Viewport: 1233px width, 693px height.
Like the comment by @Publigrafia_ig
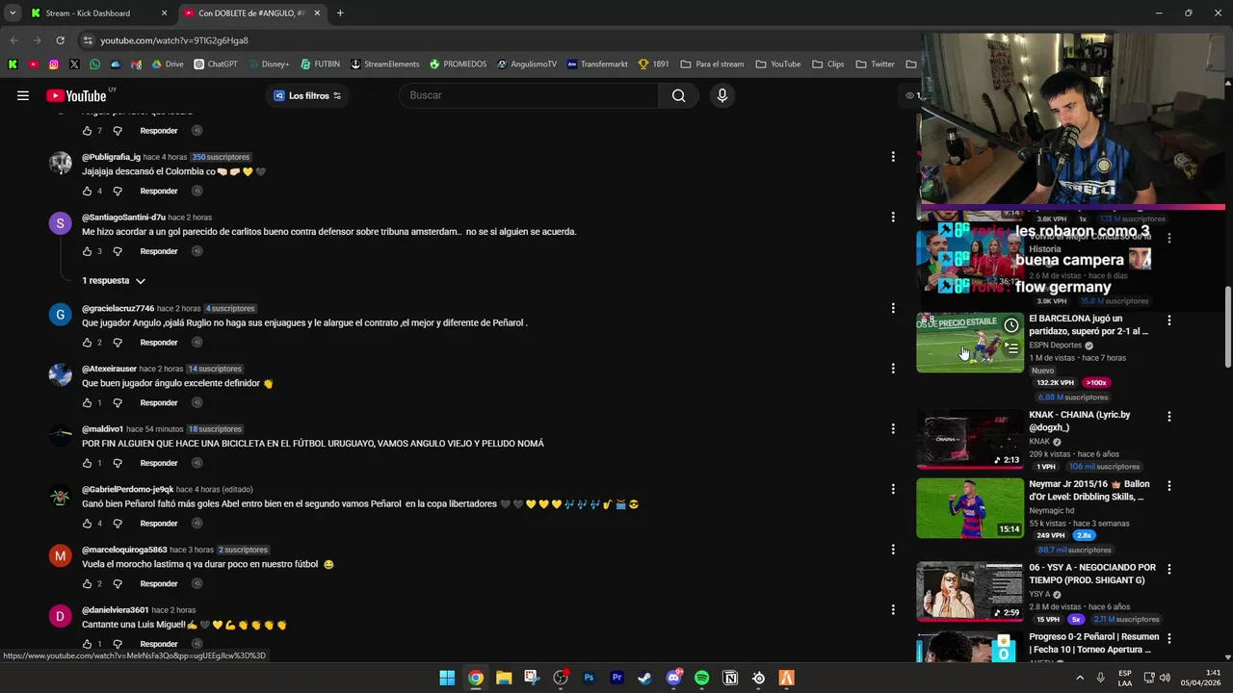pos(87,191)
